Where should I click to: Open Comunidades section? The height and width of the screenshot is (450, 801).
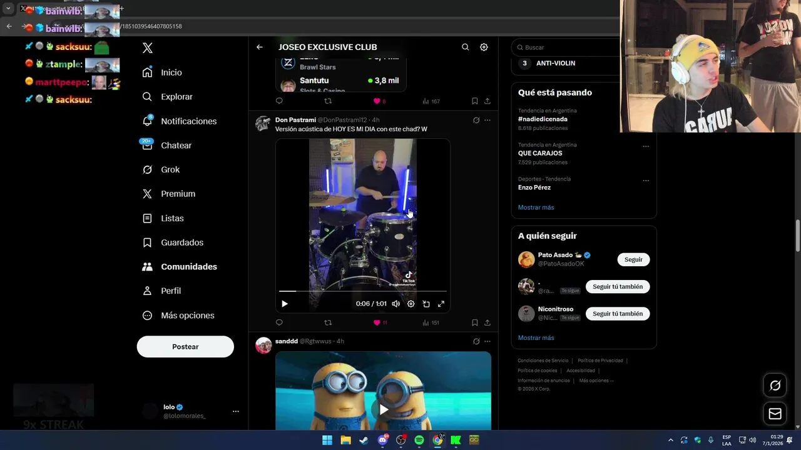point(180,266)
